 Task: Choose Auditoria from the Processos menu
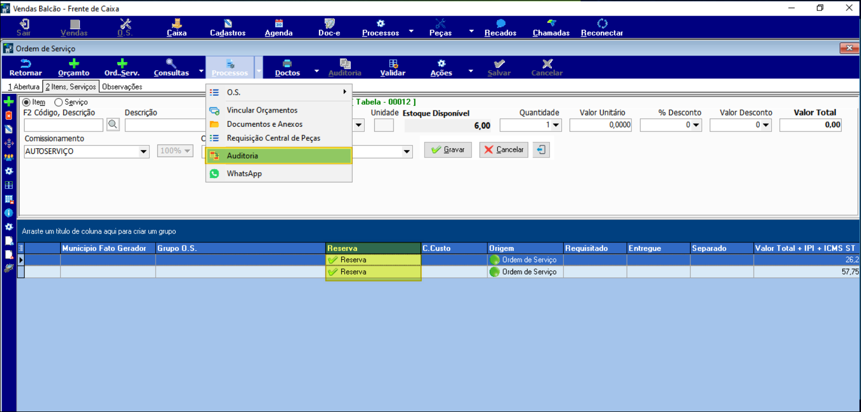tap(279, 156)
